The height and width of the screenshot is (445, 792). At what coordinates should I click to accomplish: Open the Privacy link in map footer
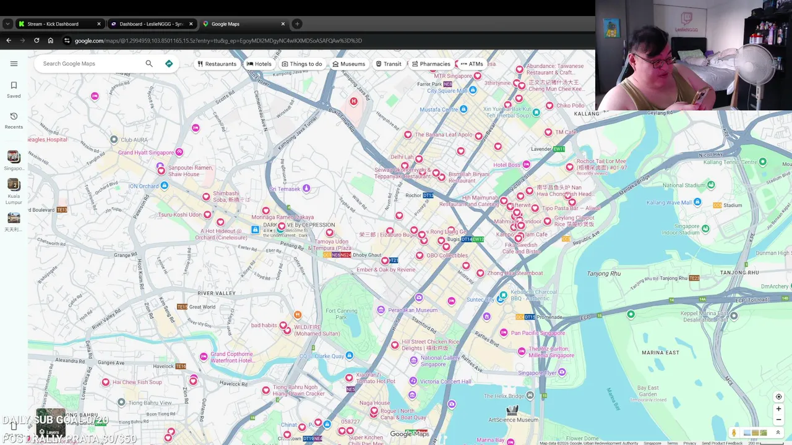click(690, 443)
